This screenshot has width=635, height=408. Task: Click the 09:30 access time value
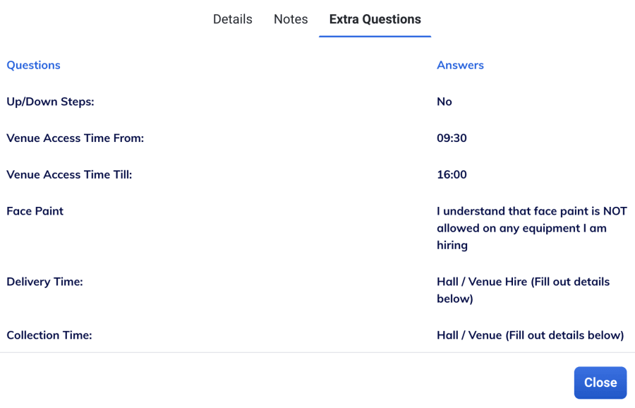pyautogui.click(x=452, y=138)
